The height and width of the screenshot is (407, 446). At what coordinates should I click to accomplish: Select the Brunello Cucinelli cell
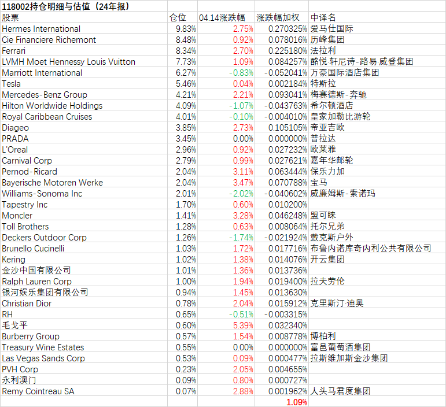[x=84, y=249]
